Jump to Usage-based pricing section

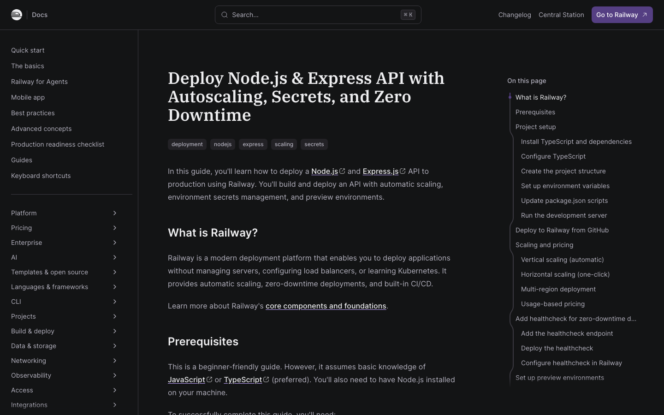point(553,304)
